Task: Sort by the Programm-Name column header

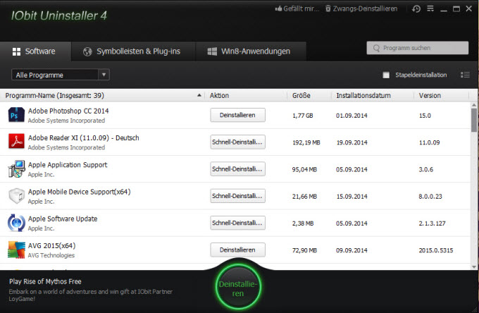Action: 102,96
